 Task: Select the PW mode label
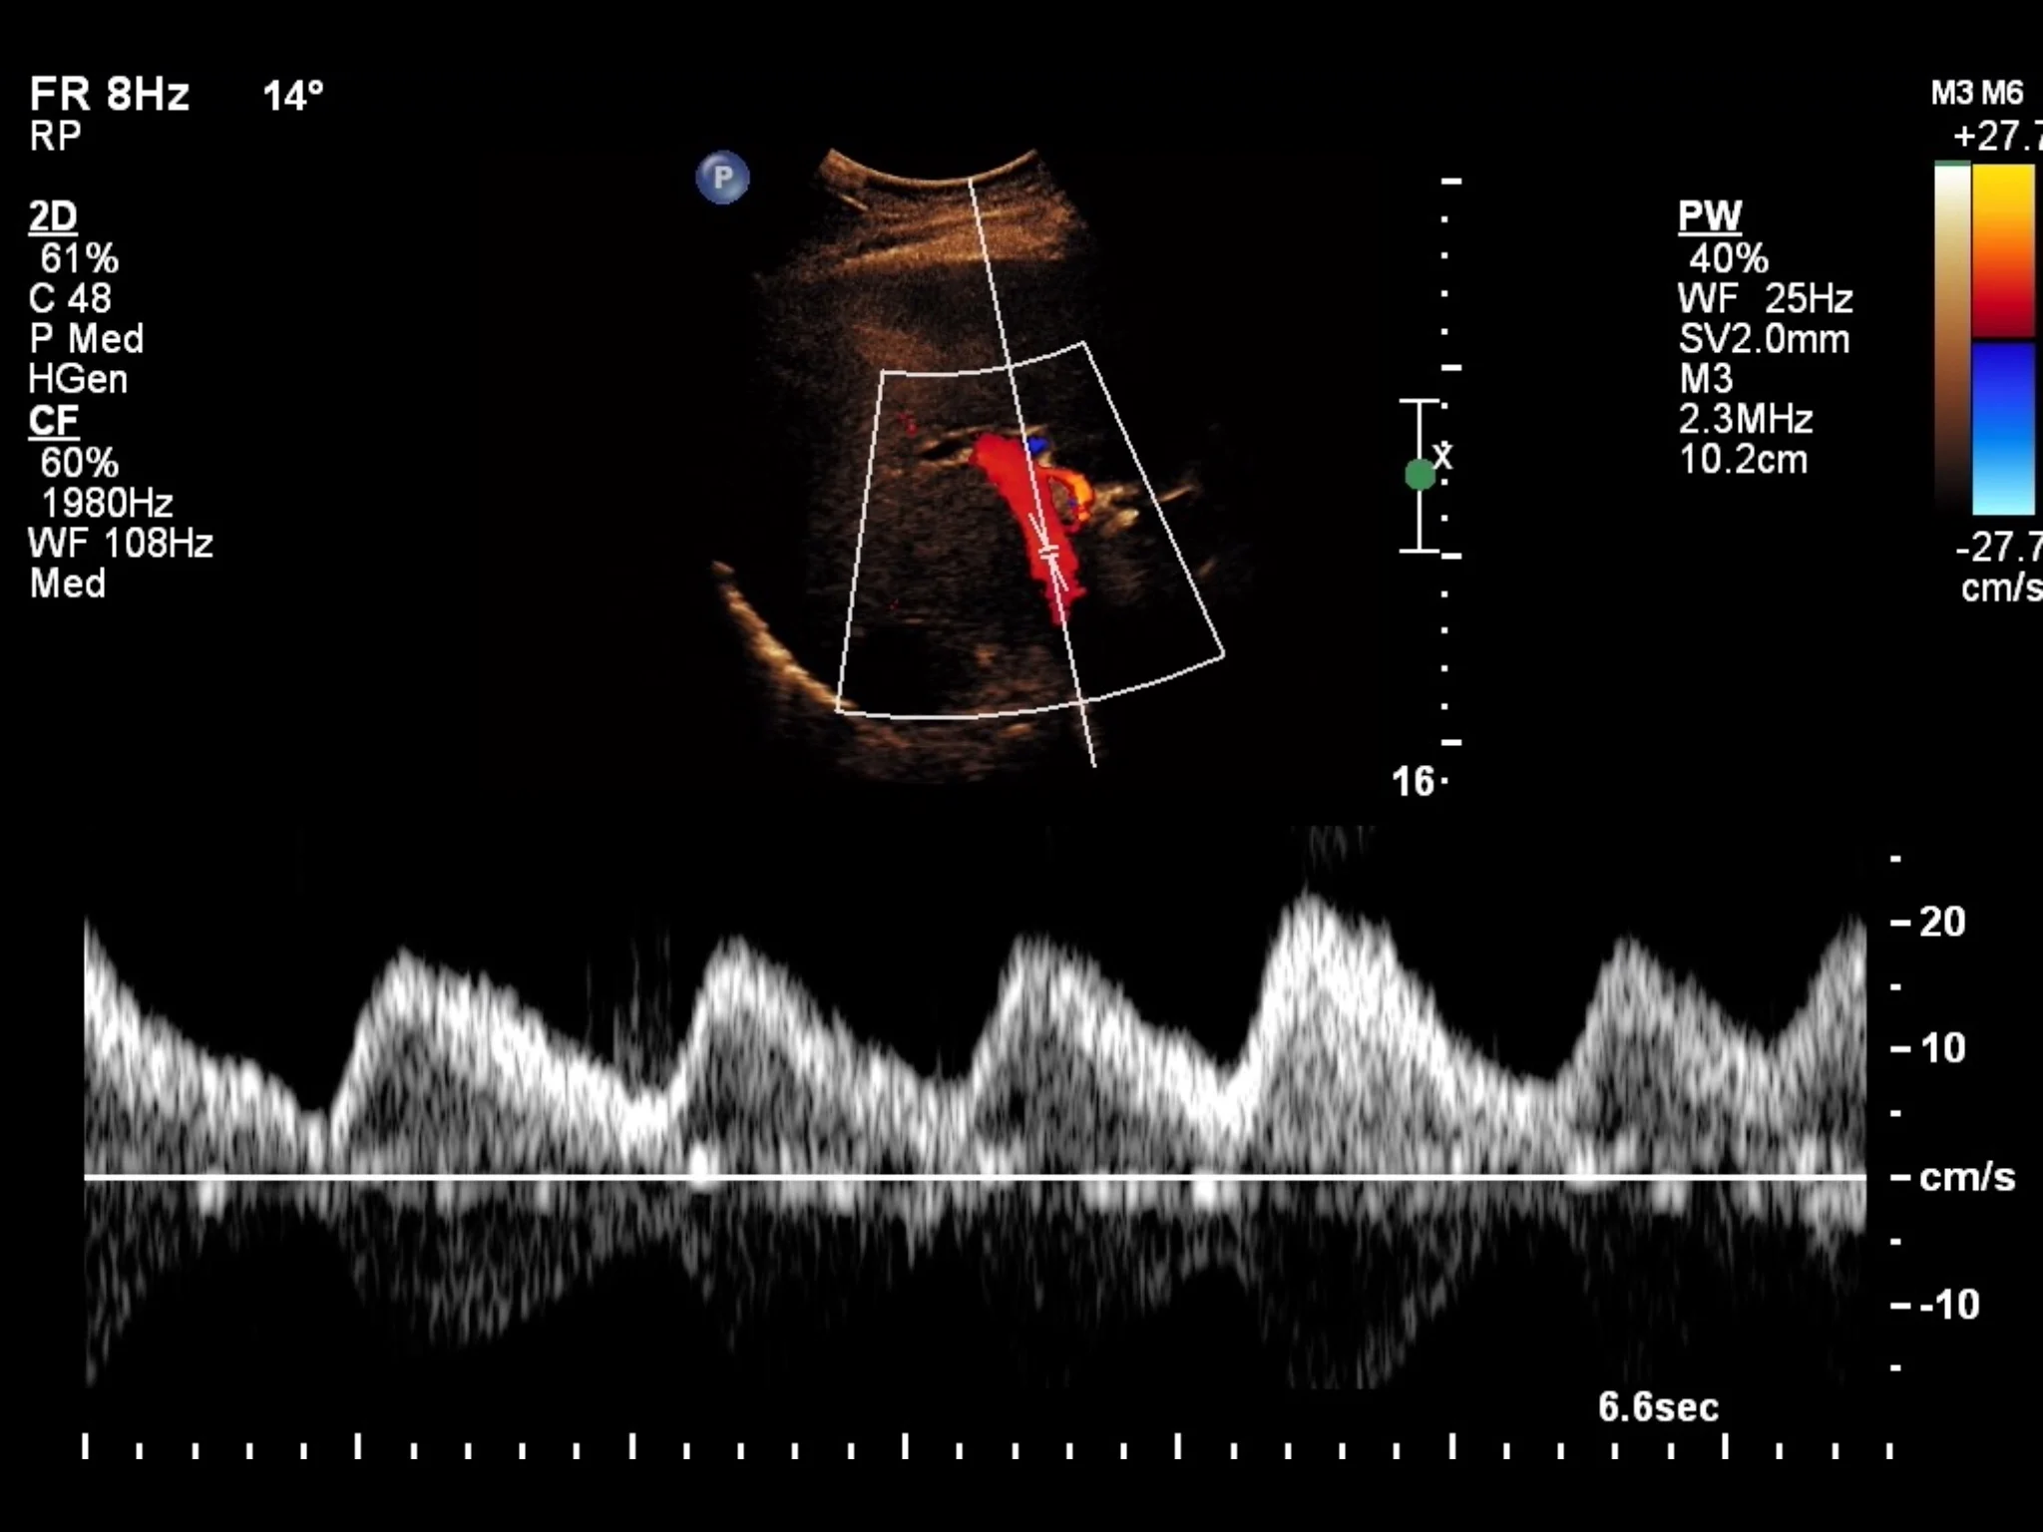coord(1709,216)
